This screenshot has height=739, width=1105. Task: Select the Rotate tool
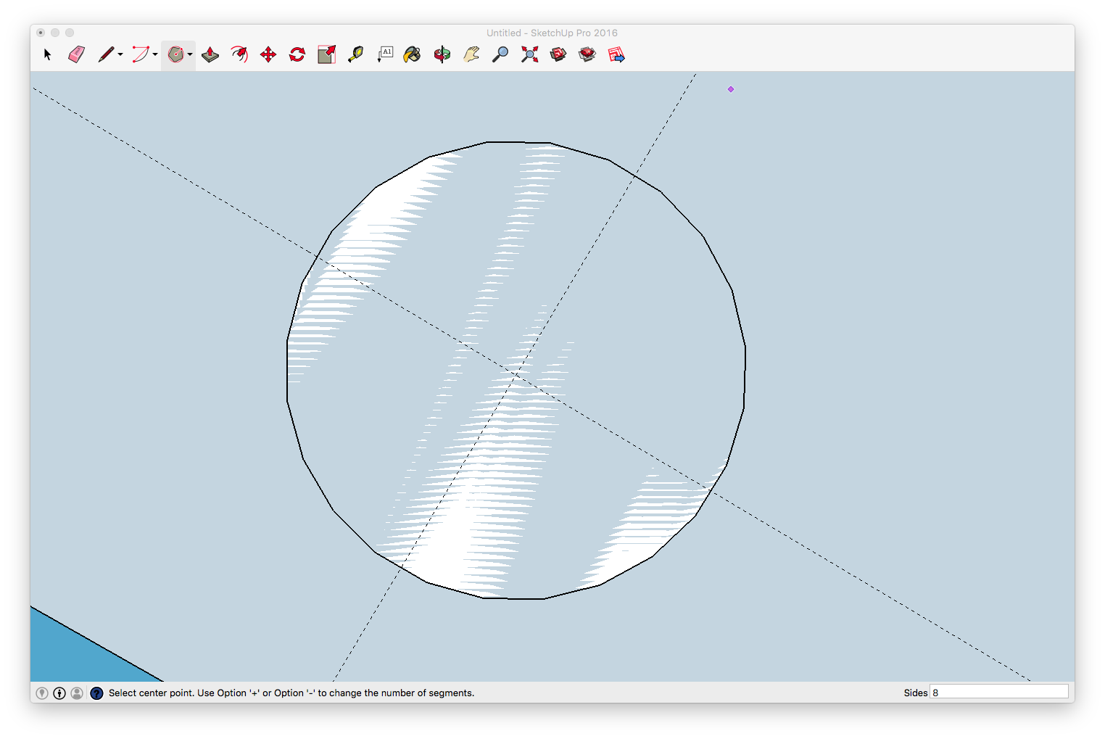(297, 54)
